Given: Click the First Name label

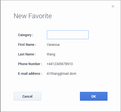Looking at the screenshot, I should [27, 45].
